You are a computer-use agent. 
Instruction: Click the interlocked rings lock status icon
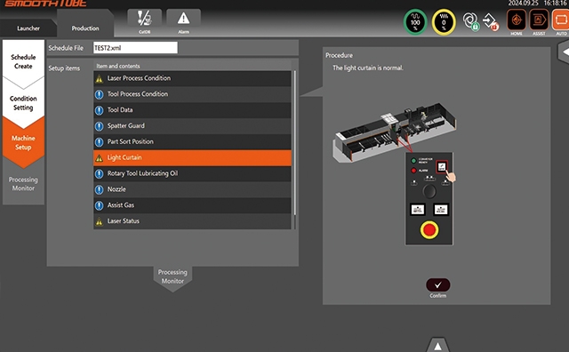point(471,21)
